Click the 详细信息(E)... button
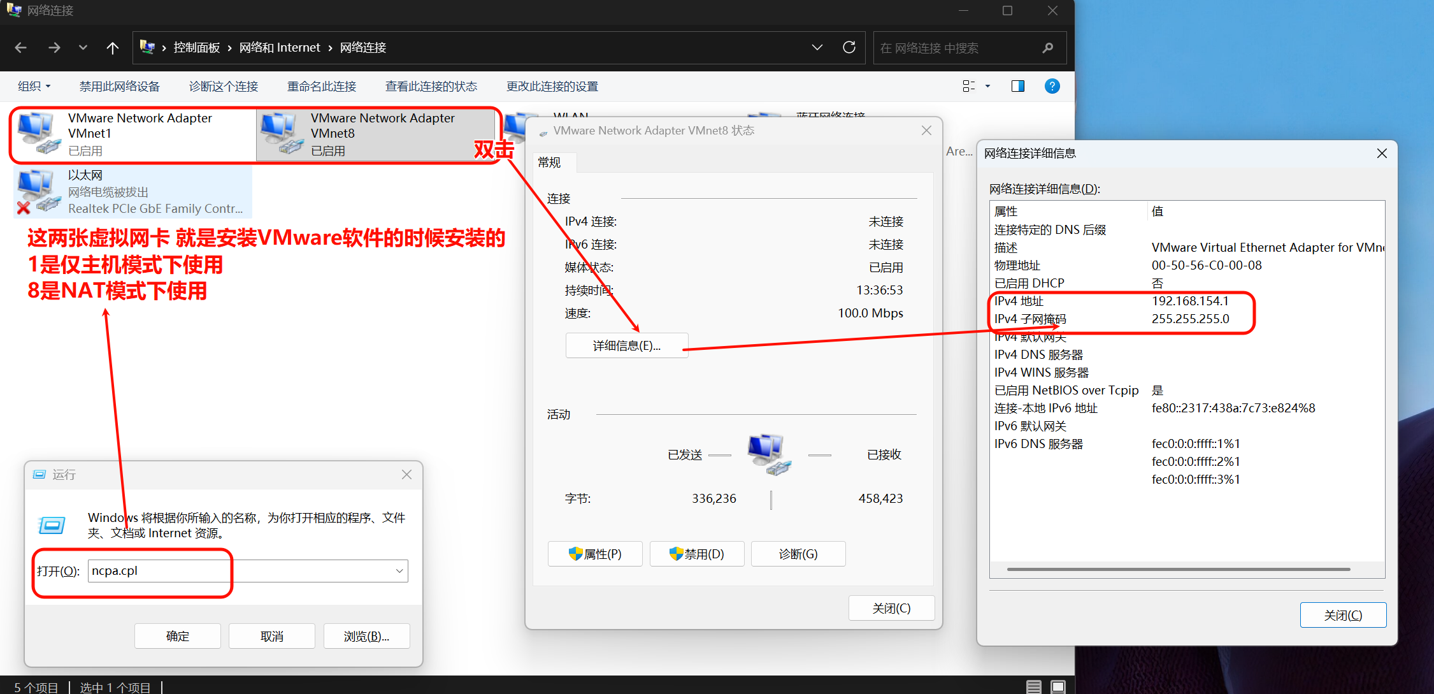This screenshot has width=1434, height=694. pyautogui.click(x=626, y=345)
